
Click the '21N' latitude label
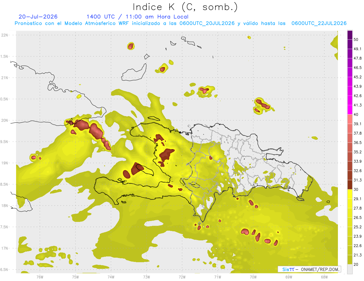(x=5, y=78)
